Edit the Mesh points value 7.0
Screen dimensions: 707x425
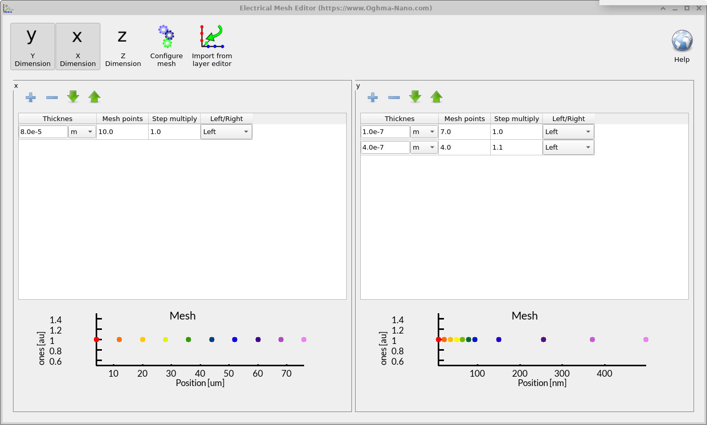click(x=464, y=131)
